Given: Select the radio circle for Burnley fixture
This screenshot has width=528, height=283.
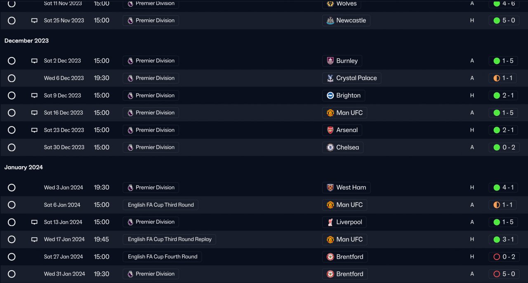Looking at the screenshot, I should (12, 61).
